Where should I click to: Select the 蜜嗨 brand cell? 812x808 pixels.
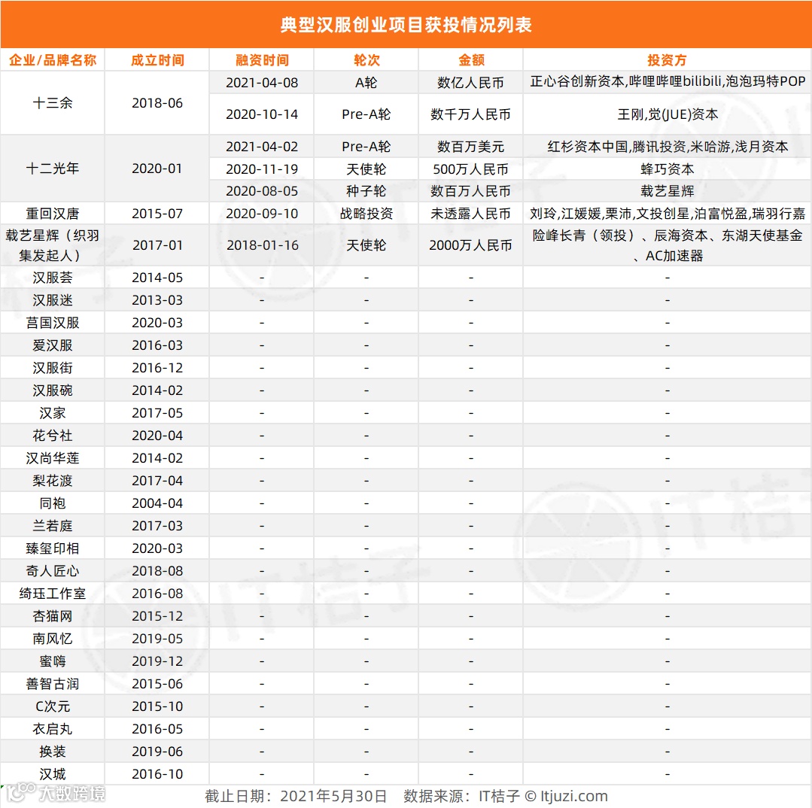tap(53, 661)
